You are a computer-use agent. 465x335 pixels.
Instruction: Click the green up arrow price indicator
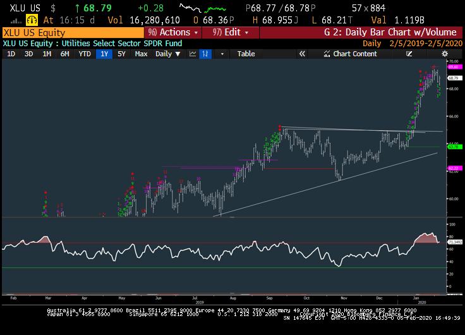coord(78,8)
